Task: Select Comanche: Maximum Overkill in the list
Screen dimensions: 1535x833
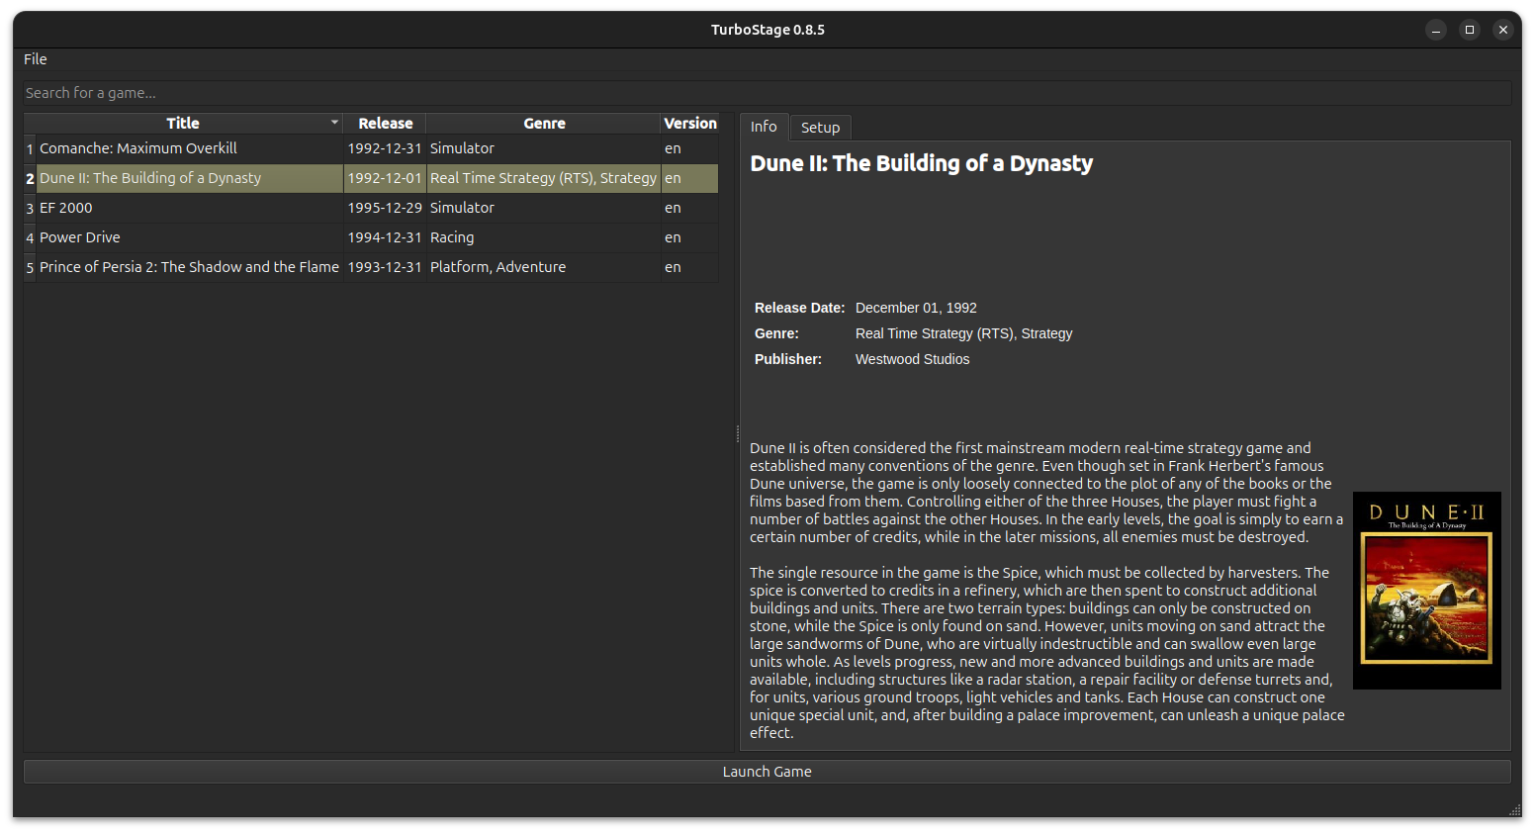Action: point(138,148)
